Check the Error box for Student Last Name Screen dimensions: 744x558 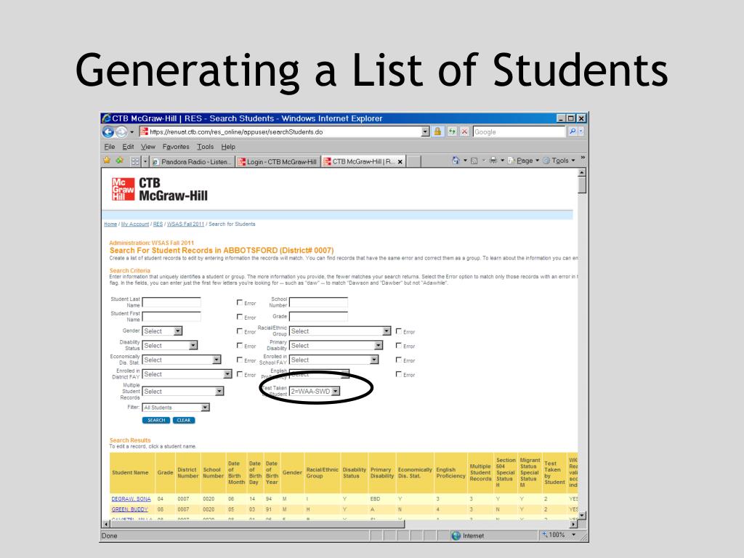click(x=240, y=302)
